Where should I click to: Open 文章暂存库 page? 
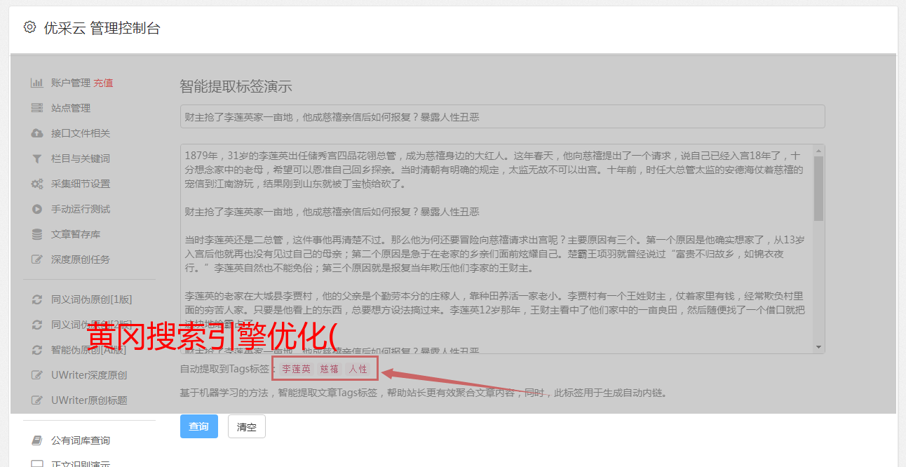pos(76,234)
